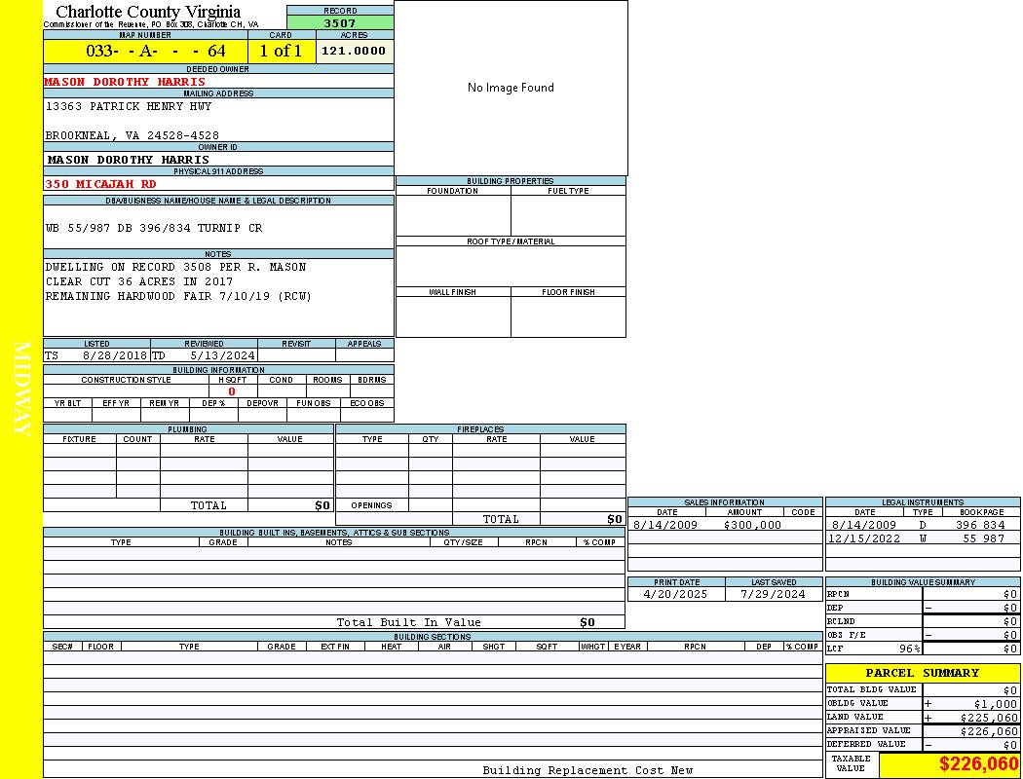The width and height of the screenshot is (1023, 779).
Task: Select the listed date 8/28/2018
Action: (x=115, y=355)
